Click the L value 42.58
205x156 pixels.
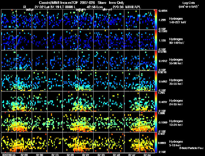(x=90, y=7)
